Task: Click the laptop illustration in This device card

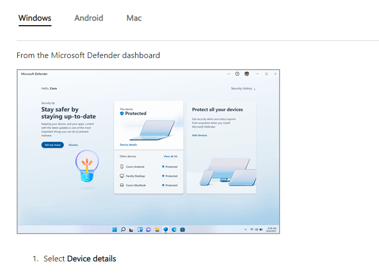Action: [x=153, y=130]
